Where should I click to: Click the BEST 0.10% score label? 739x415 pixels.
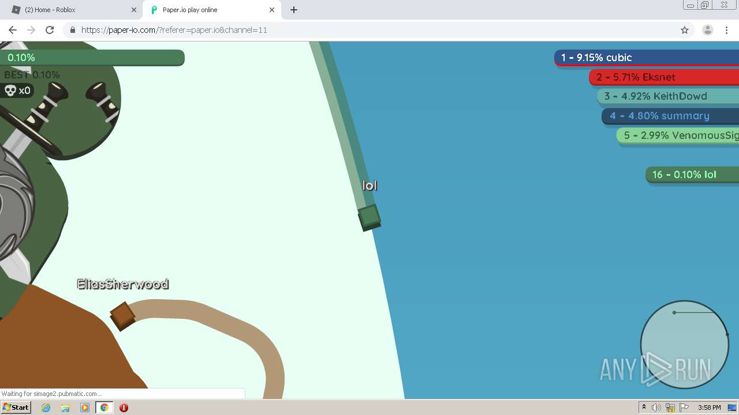pos(32,75)
